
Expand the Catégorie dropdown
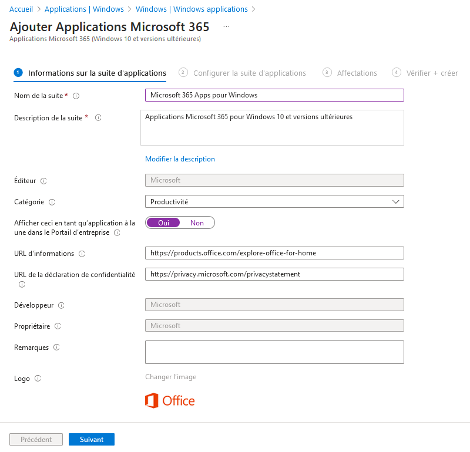click(274, 202)
